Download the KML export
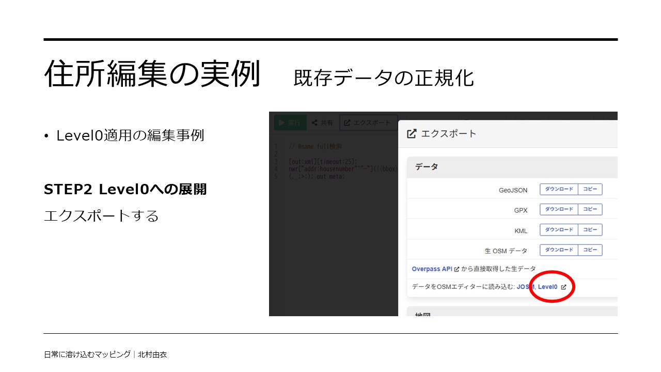This screenshot has width=661, height=372. coord(559,229)
